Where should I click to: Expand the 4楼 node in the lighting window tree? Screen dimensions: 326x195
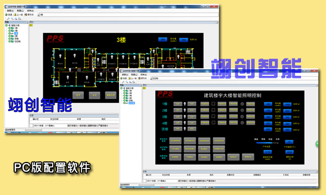pyautogui.click(x=124, y=98)
